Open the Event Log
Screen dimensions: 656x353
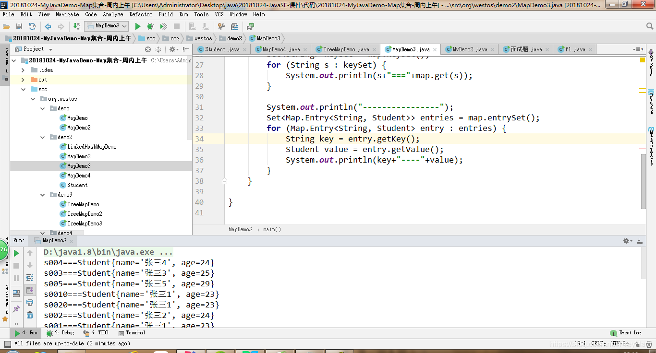(626, 333)
